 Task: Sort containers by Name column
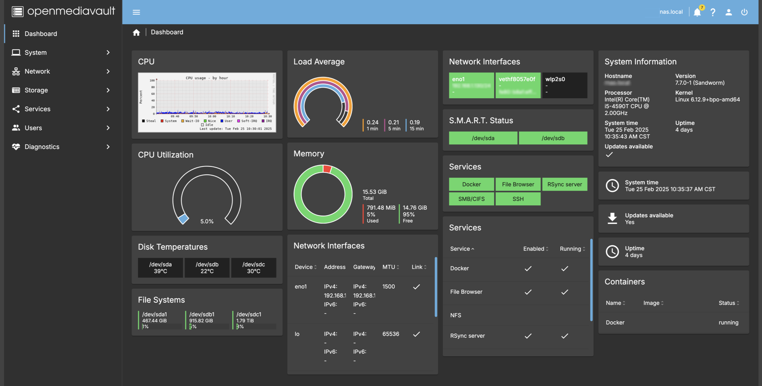[616, 303]
